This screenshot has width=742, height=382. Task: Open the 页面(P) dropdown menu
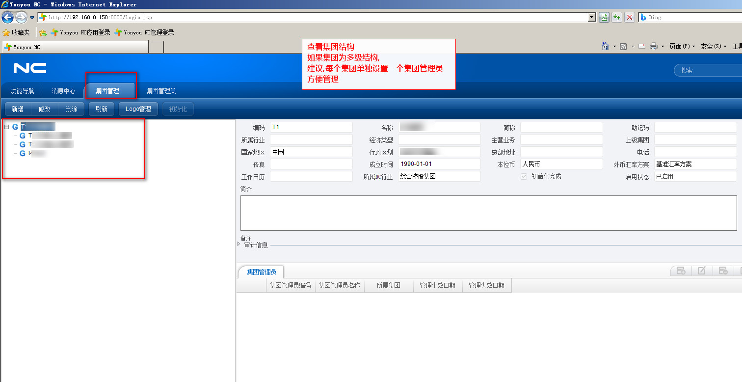click(x=682, y=46)
